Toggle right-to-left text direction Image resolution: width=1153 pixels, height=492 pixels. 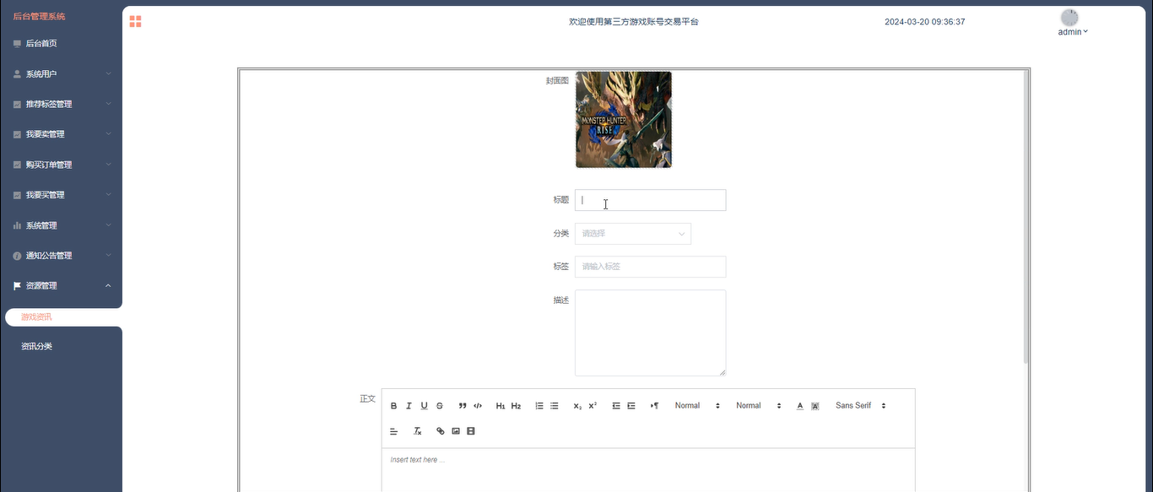[654, 406]
